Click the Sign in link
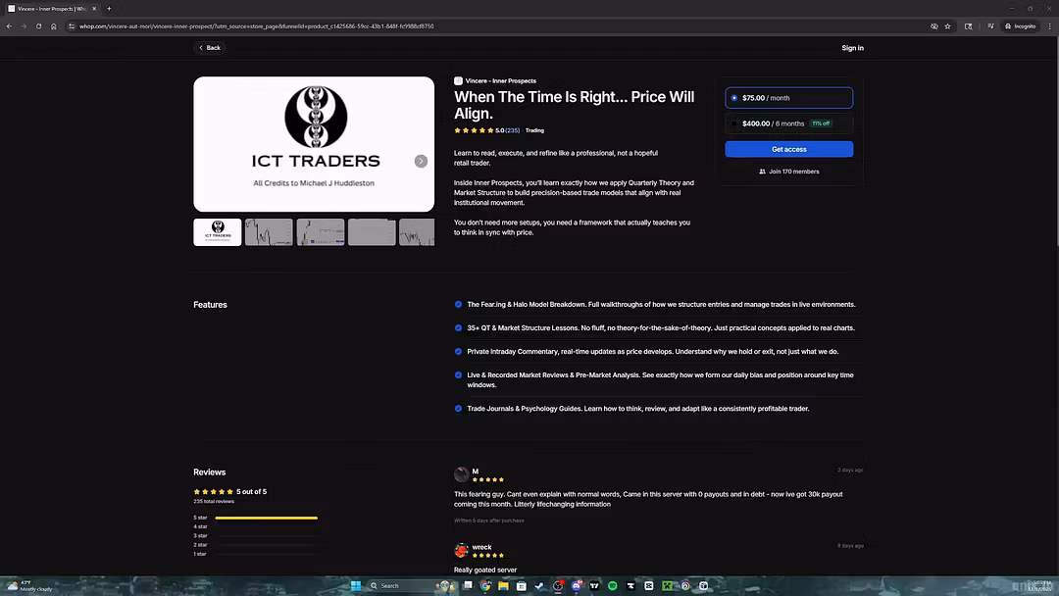Viewport: 1059px width, 596px height. (x=852, y=48)
